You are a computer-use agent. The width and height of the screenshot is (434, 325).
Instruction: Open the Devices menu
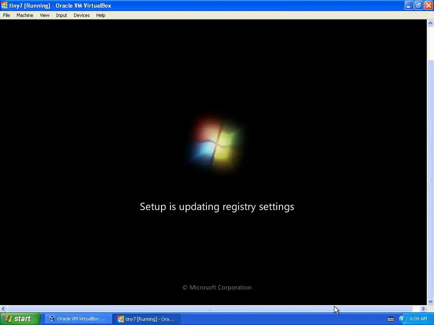click(x=81, y=15)
